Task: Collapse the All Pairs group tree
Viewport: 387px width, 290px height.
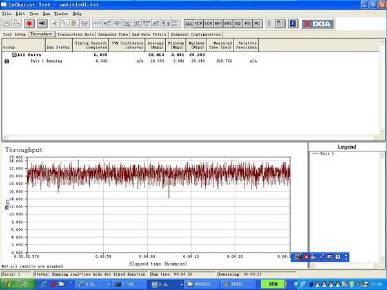Action: pyautogui.click(x=14, y=55)
